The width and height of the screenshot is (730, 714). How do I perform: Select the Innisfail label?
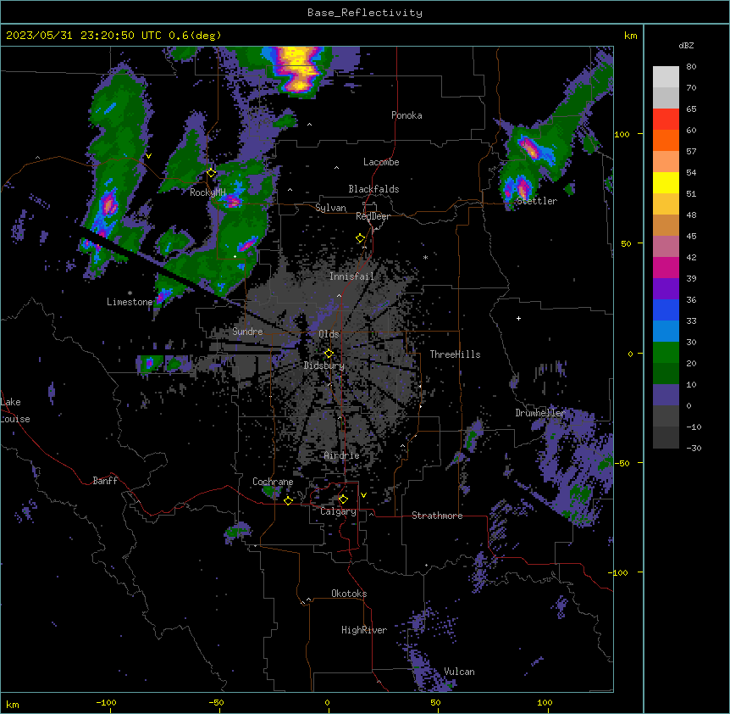pyautogui.click(x=351, y=276)
